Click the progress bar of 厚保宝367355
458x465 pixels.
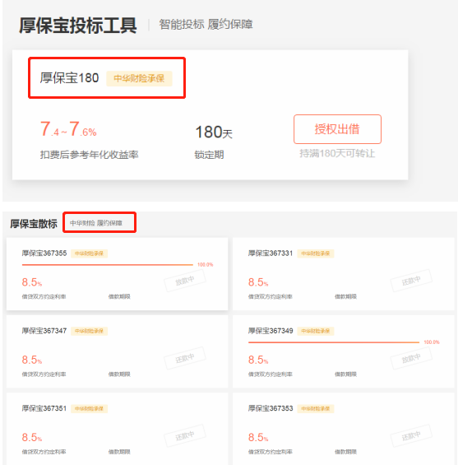coord(108,264)
